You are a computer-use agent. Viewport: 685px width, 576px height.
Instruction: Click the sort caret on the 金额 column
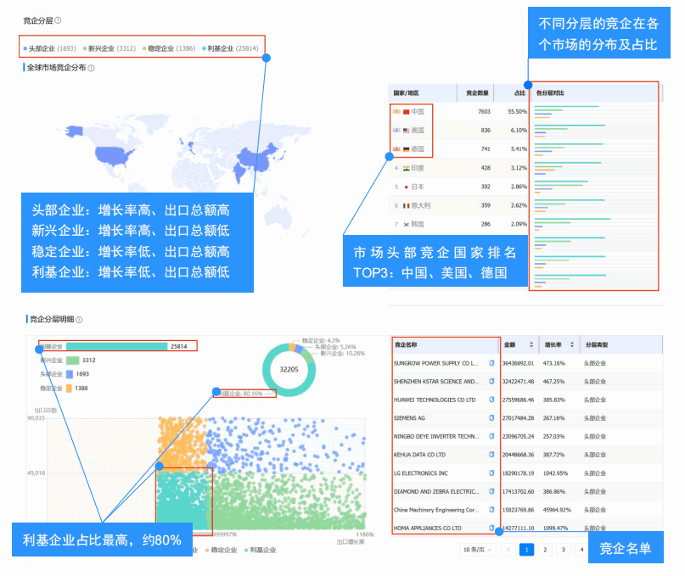pyautogui.click(x=531, y=345)
